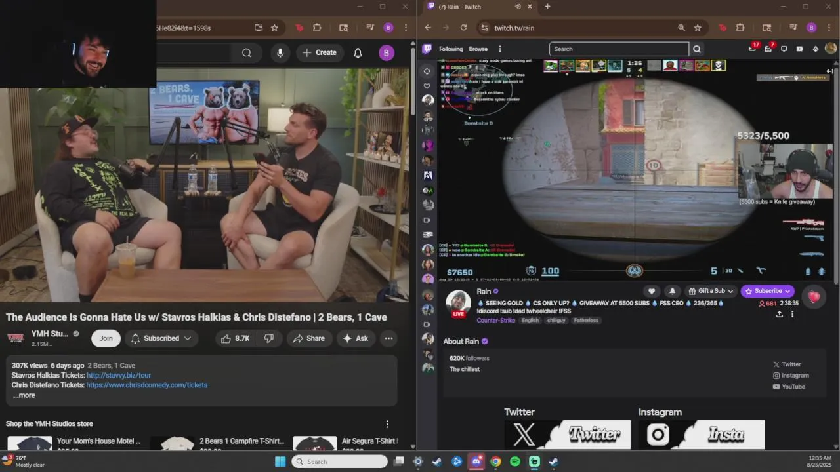Click the Twitch sidebar followed channels heart icon
840x472 pixels.
(x=427, y=86)
